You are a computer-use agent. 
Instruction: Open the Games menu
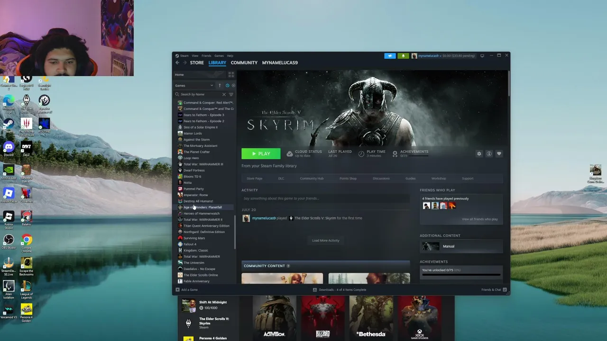coord(219,56)
